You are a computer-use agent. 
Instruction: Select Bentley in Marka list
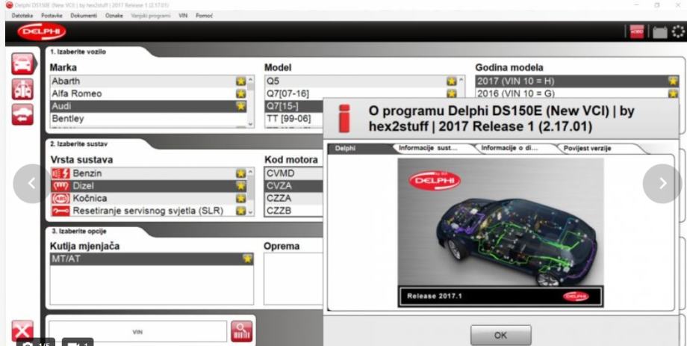pyautogui.click(x=149, y=118)
